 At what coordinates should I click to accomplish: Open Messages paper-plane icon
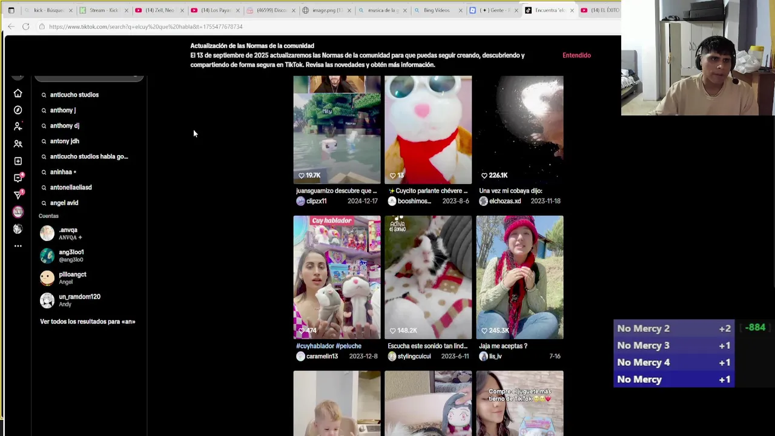tap(18, 195)
